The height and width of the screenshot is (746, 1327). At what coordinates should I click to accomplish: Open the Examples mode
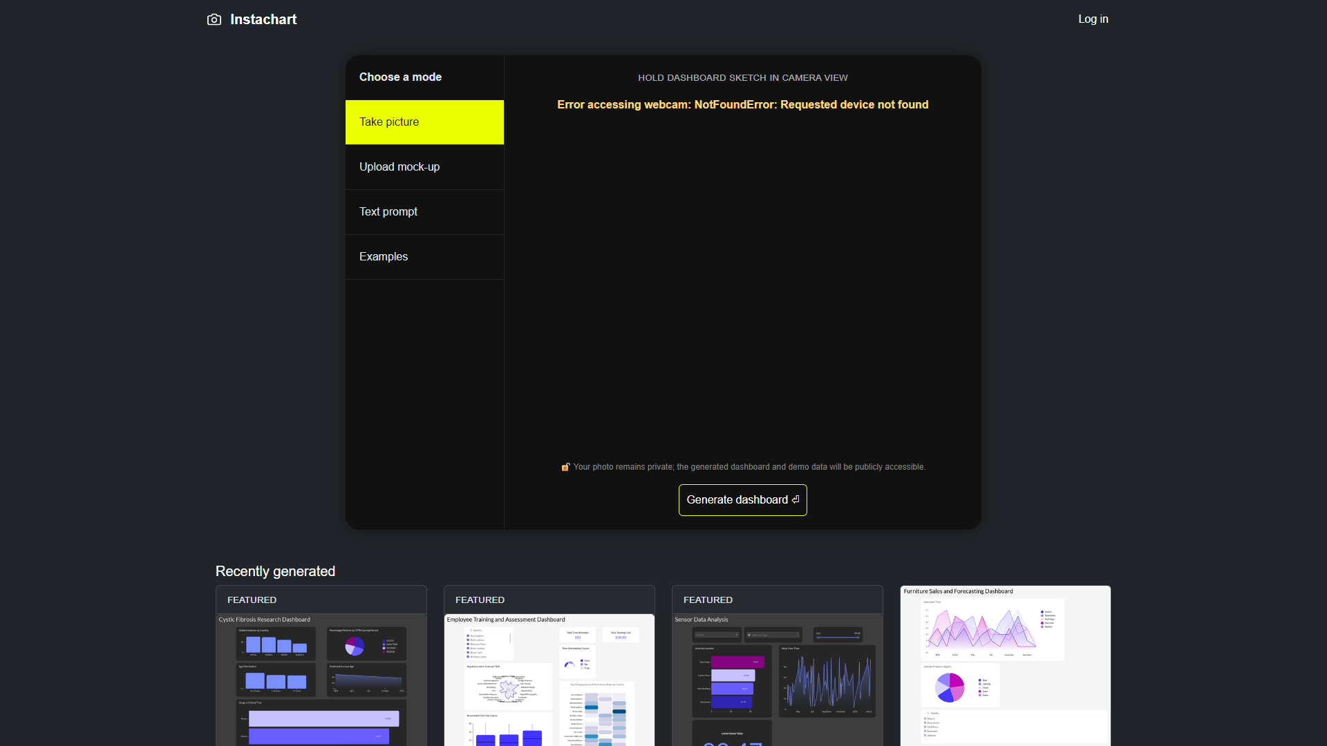pos(424,257)
